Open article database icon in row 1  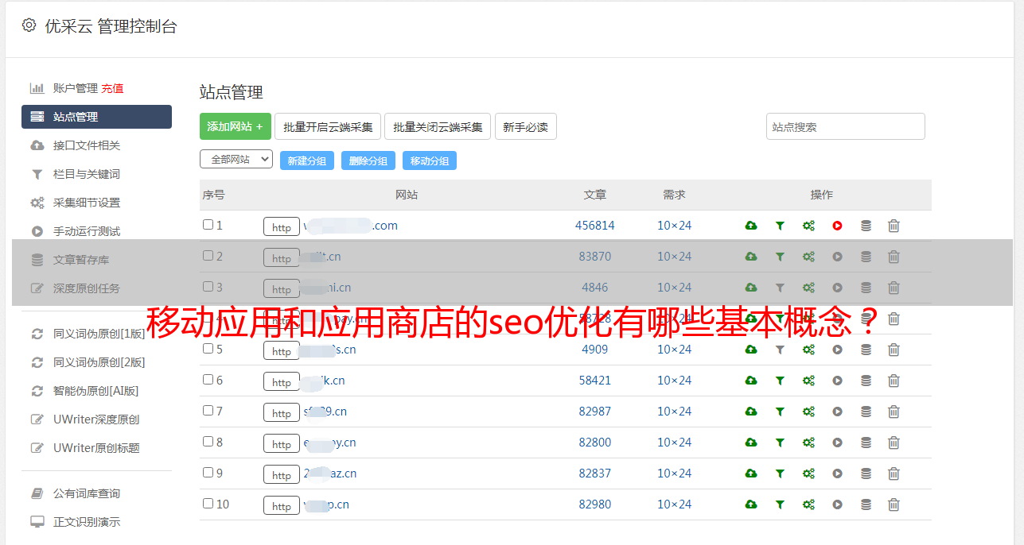click(x=866, y=226)
